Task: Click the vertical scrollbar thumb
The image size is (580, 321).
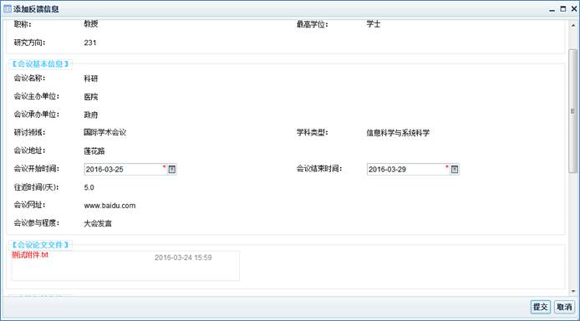Action: (x=573, y=111)
